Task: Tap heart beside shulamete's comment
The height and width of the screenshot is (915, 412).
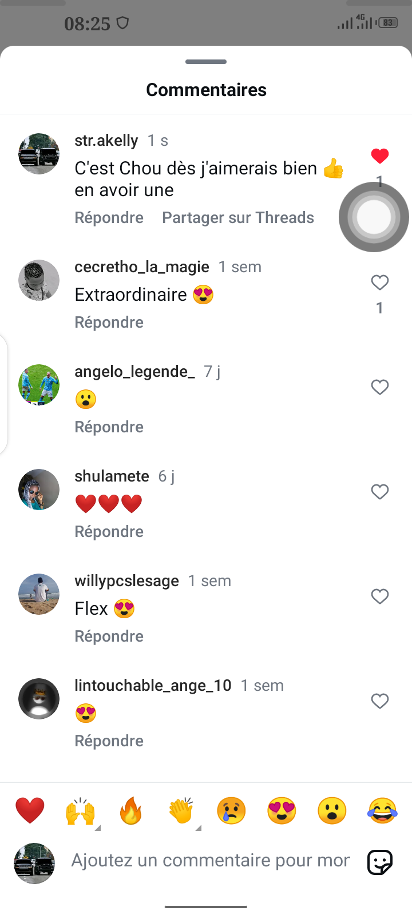Action: (380, 492)
